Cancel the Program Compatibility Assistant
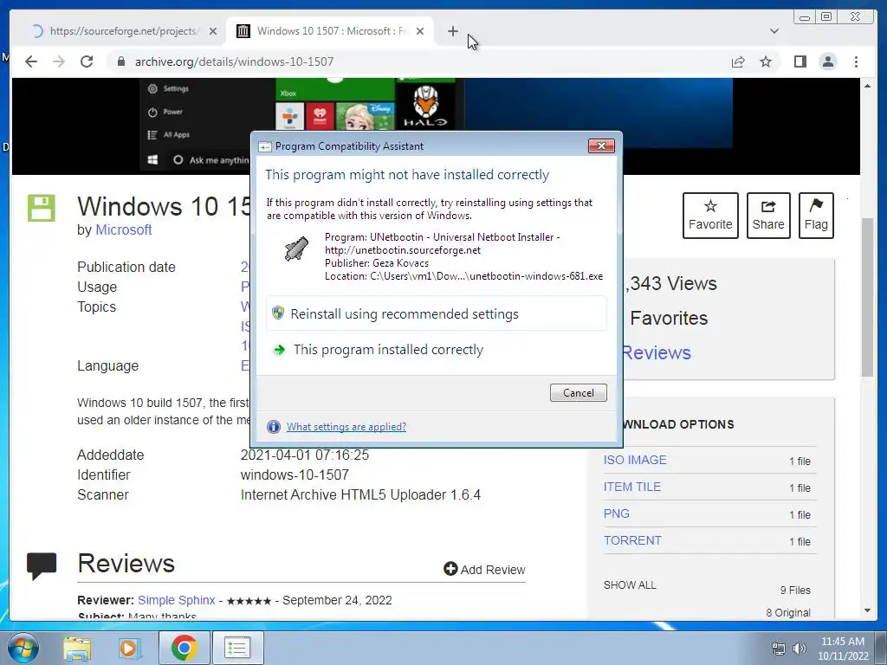The height and width of the screenshot is (665, 887). (578, 392)
